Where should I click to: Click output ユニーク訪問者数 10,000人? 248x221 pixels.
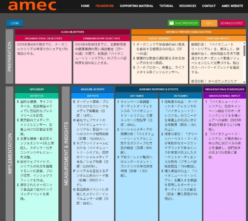tap(91, 129)
